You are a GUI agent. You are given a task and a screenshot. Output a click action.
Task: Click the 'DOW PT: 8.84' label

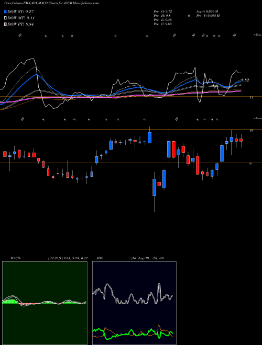(20, 24)
